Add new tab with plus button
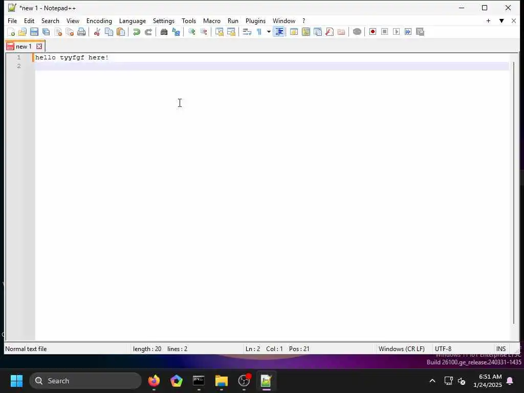Screen dimensions: 524x393 coord(488,20)
